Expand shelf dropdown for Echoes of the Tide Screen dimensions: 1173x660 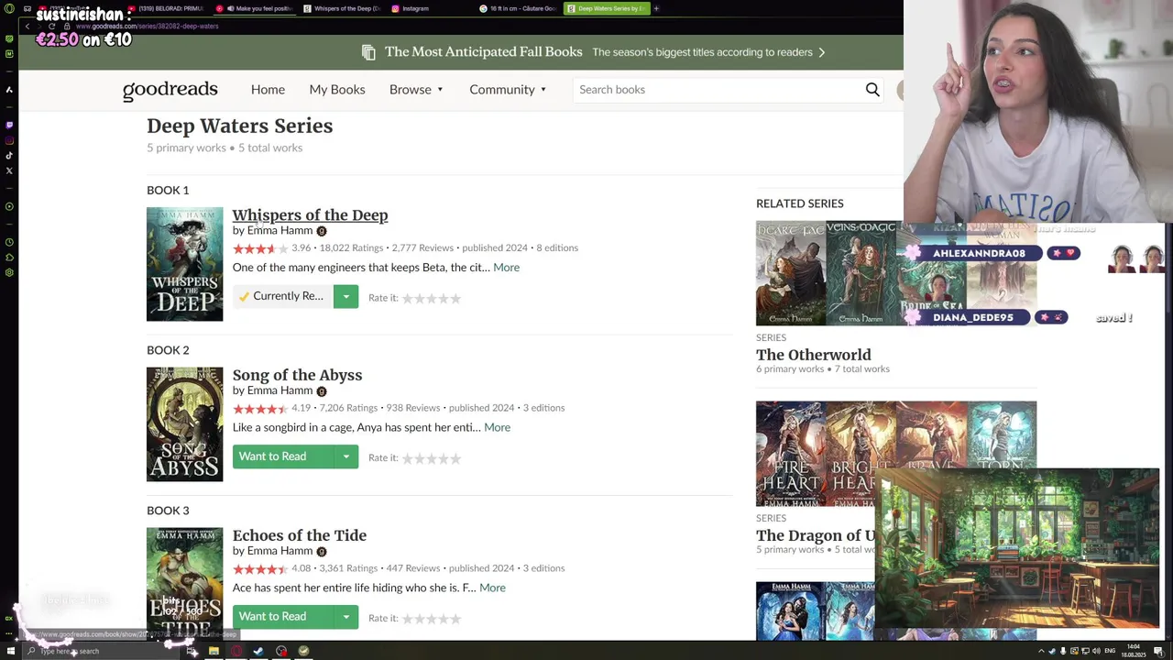(x=345, y=617)
